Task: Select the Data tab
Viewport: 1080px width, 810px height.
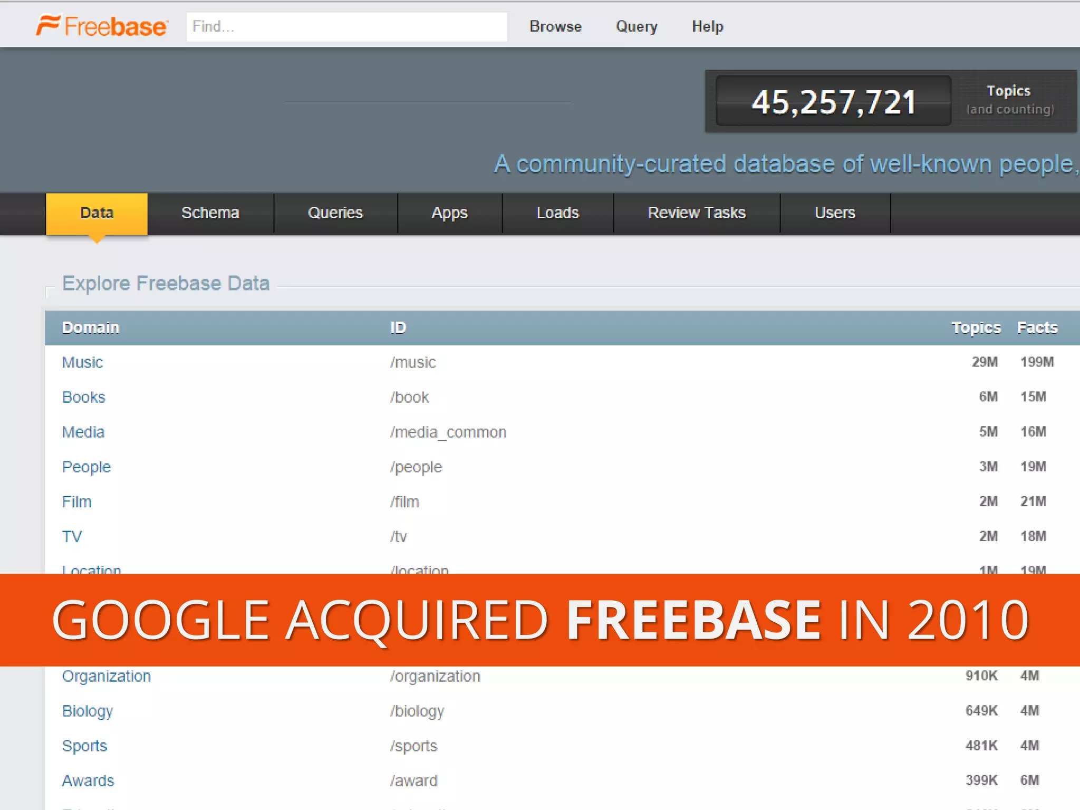Action: tap(97, 213)
